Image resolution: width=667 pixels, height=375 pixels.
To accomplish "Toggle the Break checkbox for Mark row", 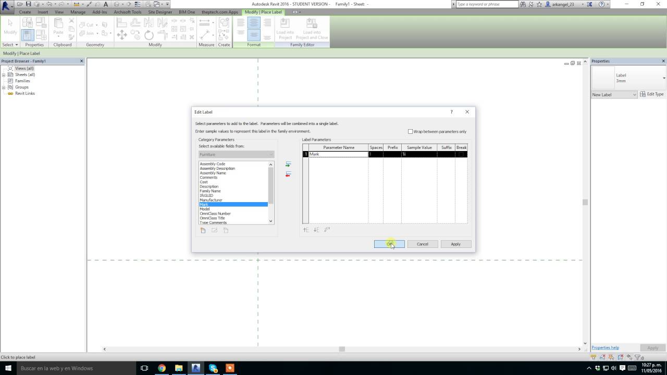I will click(x=461, y=154).
